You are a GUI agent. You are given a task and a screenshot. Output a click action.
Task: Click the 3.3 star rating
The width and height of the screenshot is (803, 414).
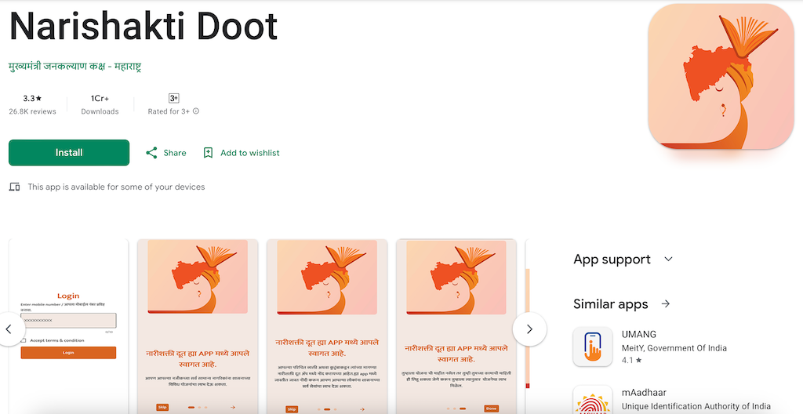pos(32,98)
